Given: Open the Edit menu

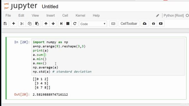Looking at the screenshot, I should pos(21,16).
